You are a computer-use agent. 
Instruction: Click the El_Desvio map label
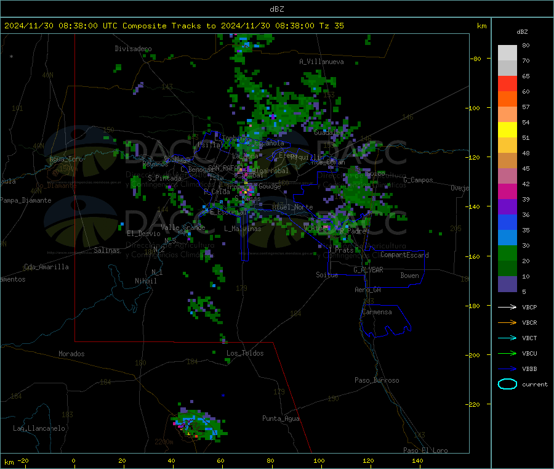point(143,234)
